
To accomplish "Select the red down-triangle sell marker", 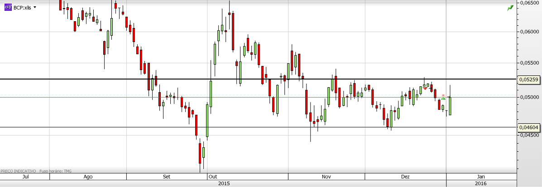I will [425, 89].
